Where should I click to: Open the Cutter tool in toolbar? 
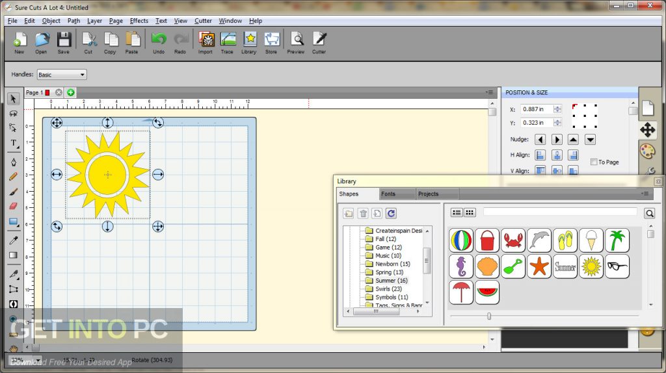319,42
